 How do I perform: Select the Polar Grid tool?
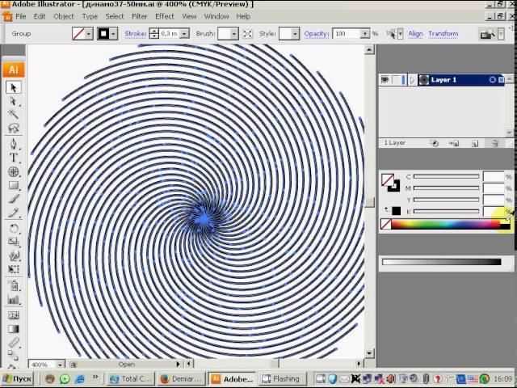pyautogui.click(x=13, y=171)
